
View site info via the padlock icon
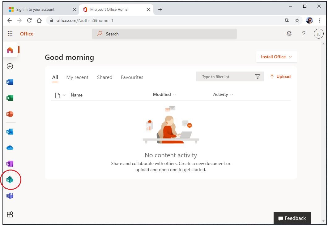(x=51, y=20)
